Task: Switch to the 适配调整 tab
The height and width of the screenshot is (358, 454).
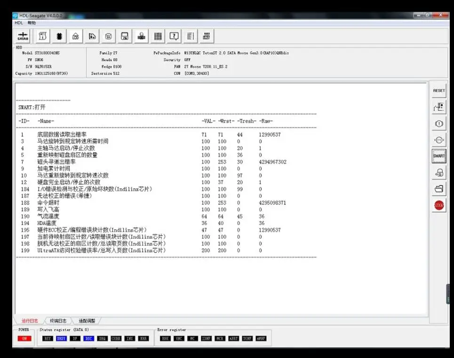Action: 87,321
